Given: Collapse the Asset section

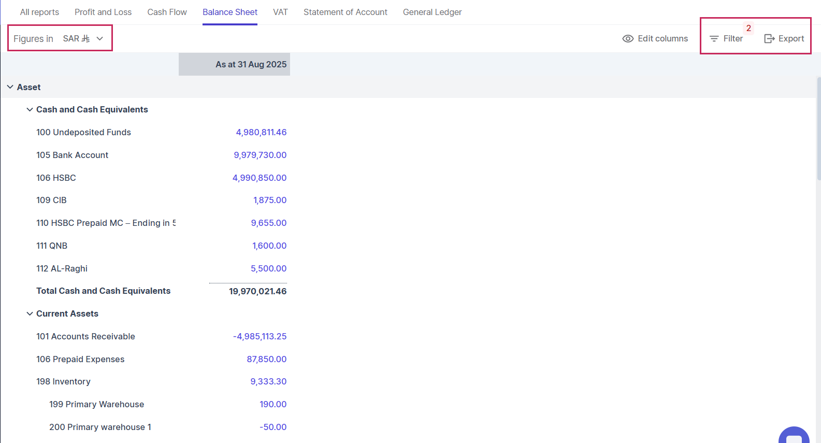Looking at the screenshot, I should [10, 87].
